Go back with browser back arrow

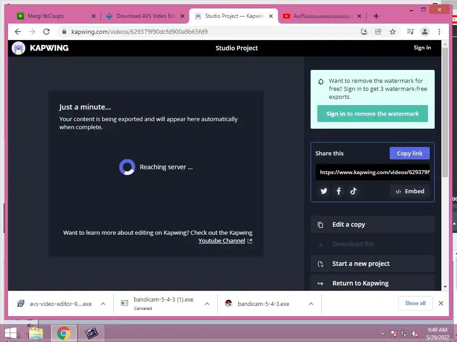pos(18,32)
